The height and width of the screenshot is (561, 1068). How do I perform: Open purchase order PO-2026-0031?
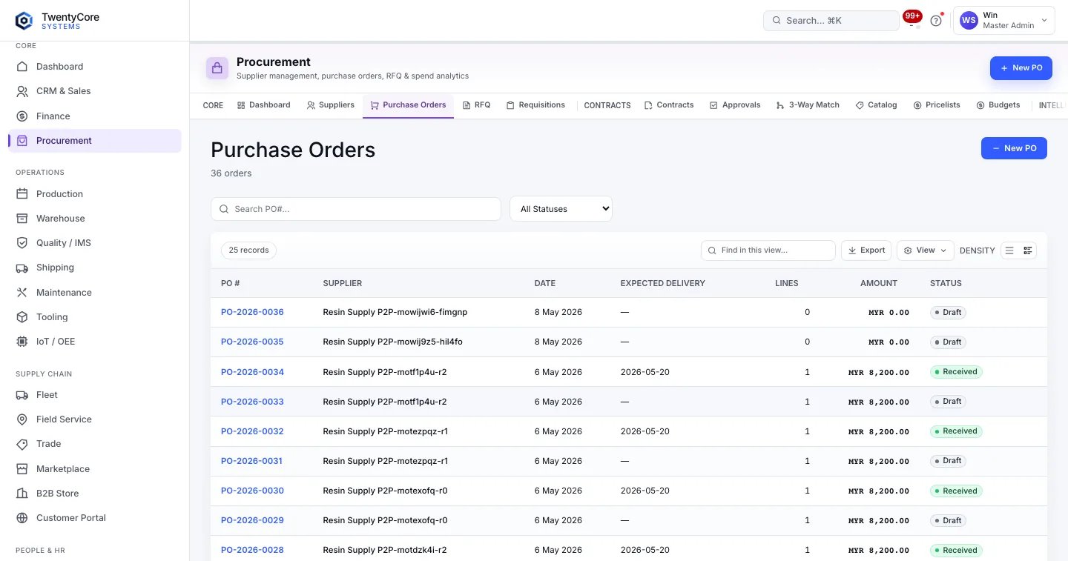click(252, 461)
